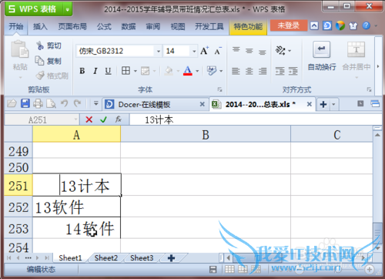
Task: Click the Open folder icon
Action: point(12,104)
